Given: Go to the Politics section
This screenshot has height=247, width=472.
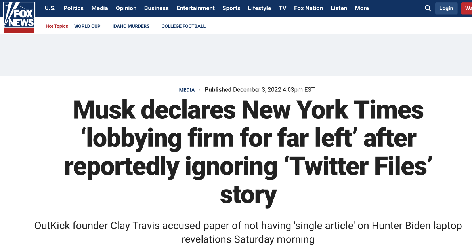Looking at the screenshot, I should point(74,8).
